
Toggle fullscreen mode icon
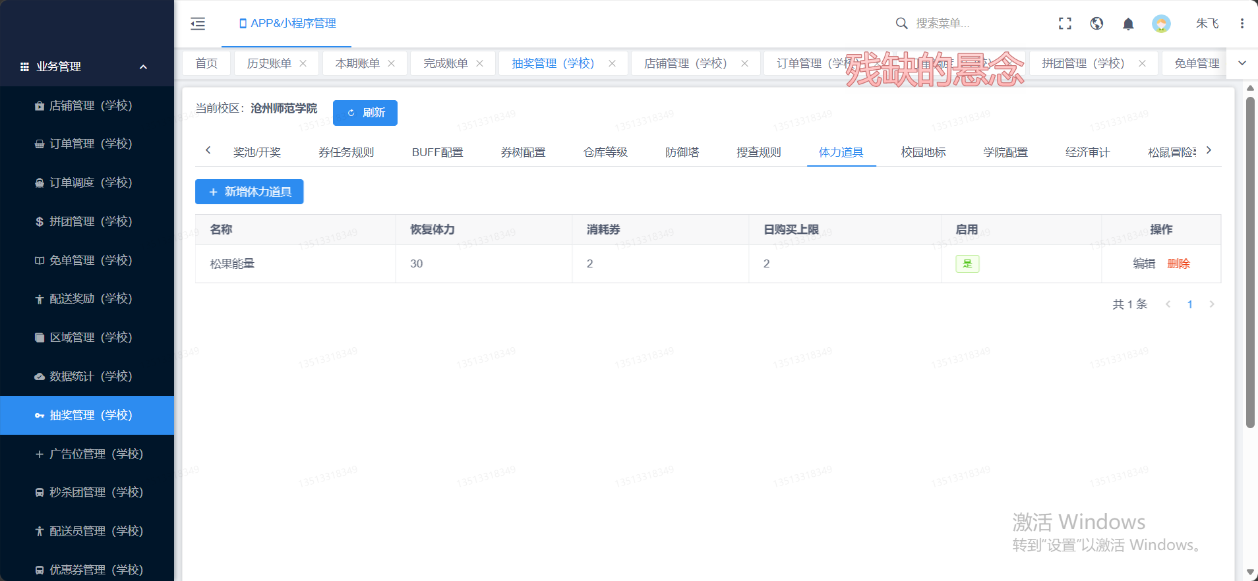(1065, 24)
